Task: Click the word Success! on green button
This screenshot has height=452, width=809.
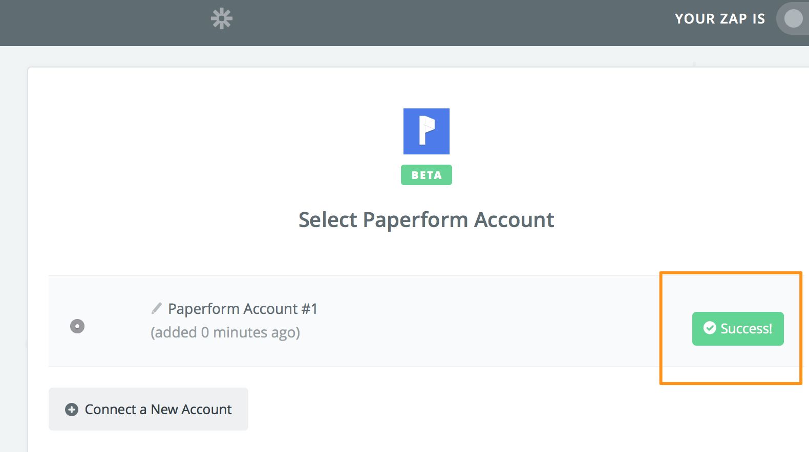Action: [x=746, y=329]
